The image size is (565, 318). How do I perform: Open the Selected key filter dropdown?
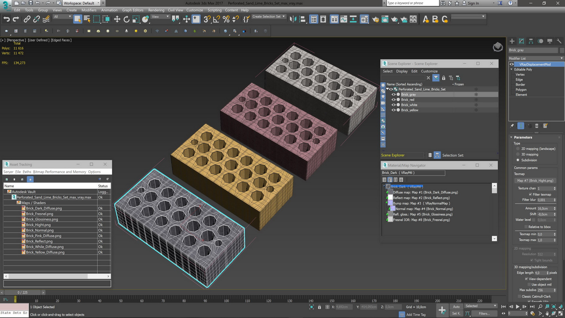pos(481,306)
